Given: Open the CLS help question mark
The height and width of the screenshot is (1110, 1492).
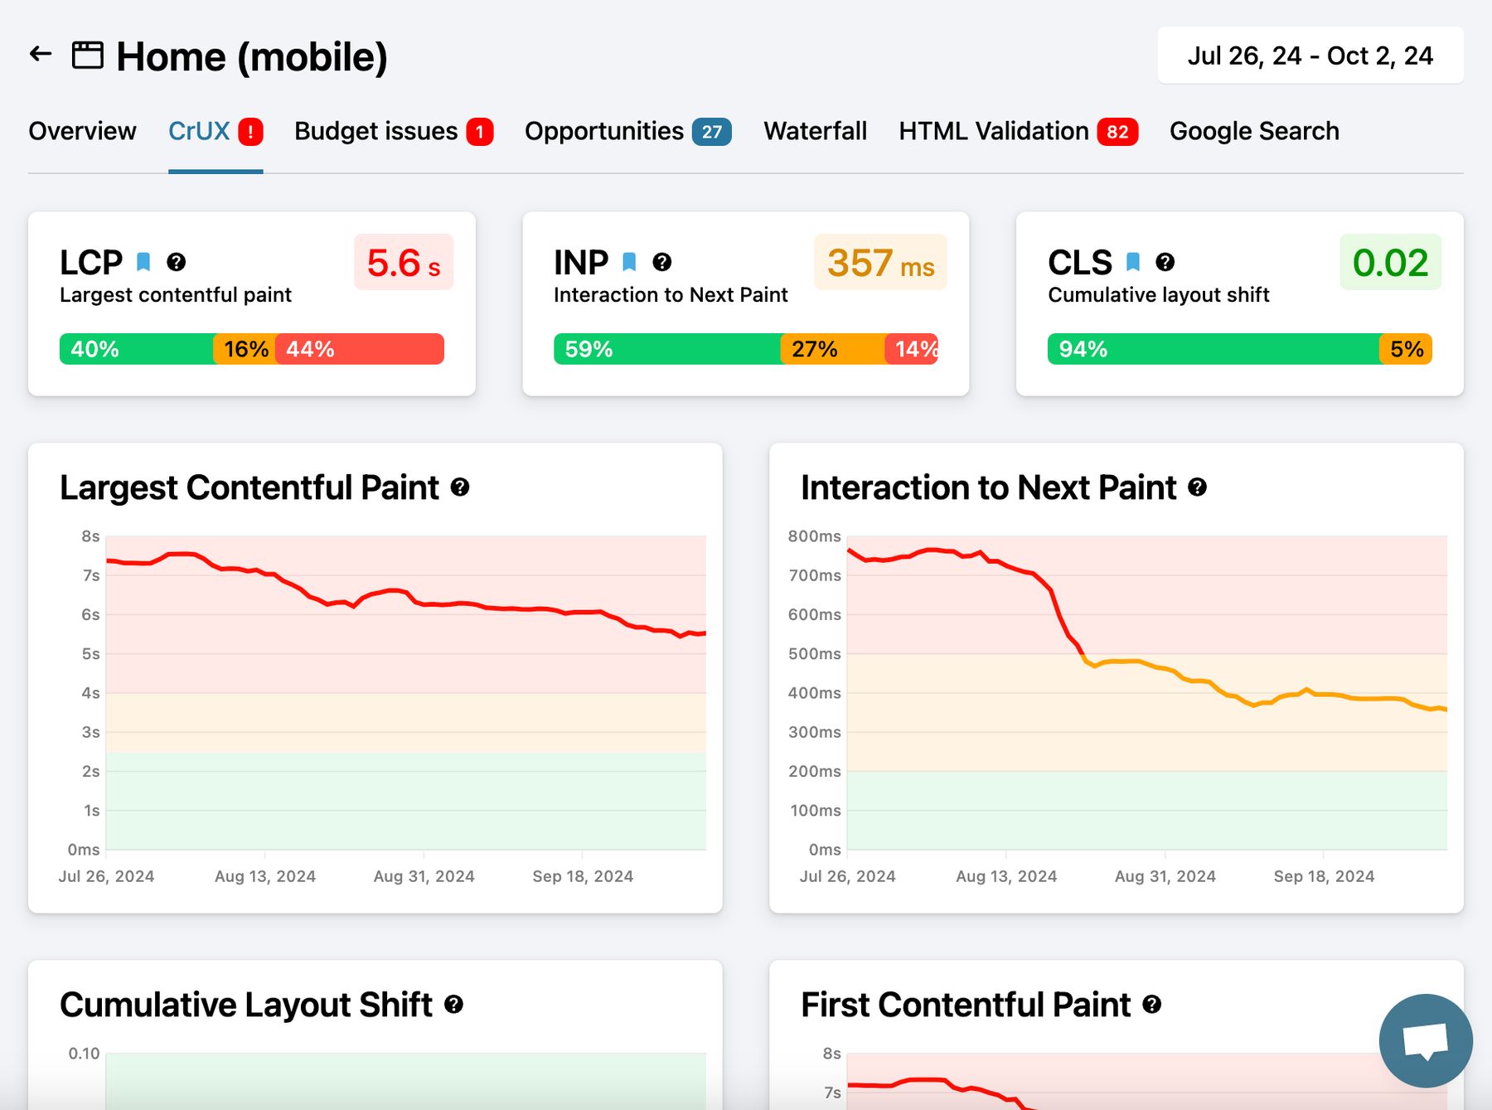Looking at the screenshot, I should click(1165, 262).
